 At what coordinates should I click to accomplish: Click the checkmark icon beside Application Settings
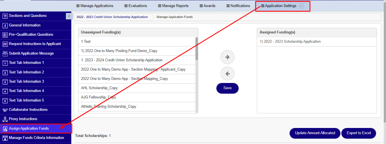point(301,6)
